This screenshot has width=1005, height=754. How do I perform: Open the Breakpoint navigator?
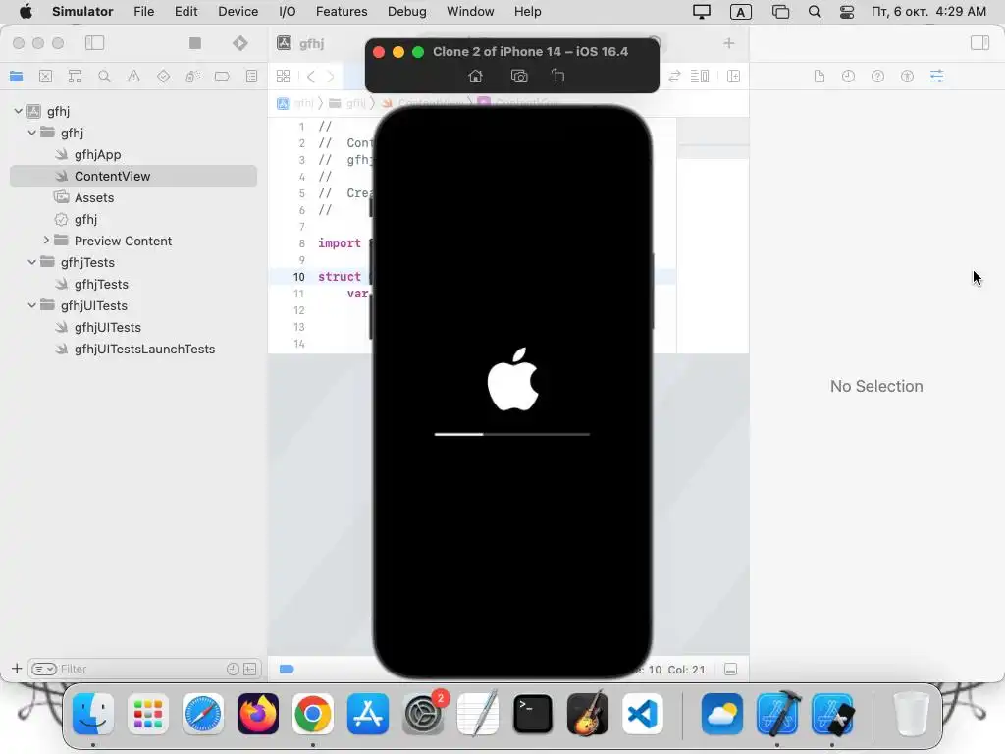[x=222, y=77]
